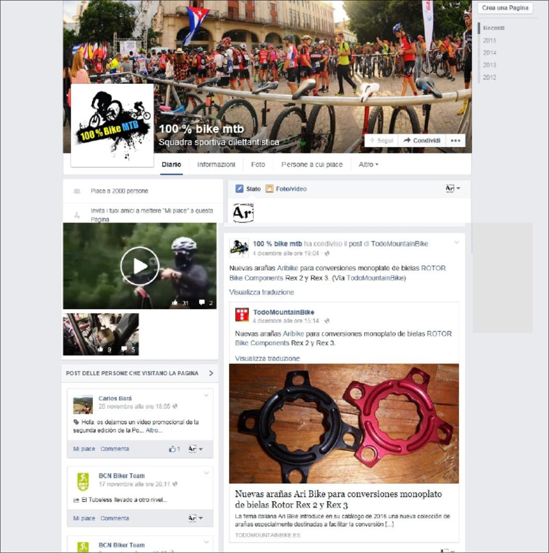The height and width of the screenshot is (553, 549).
Task: Jump to 2014 in the timeline
Action: tap(489, 53)
